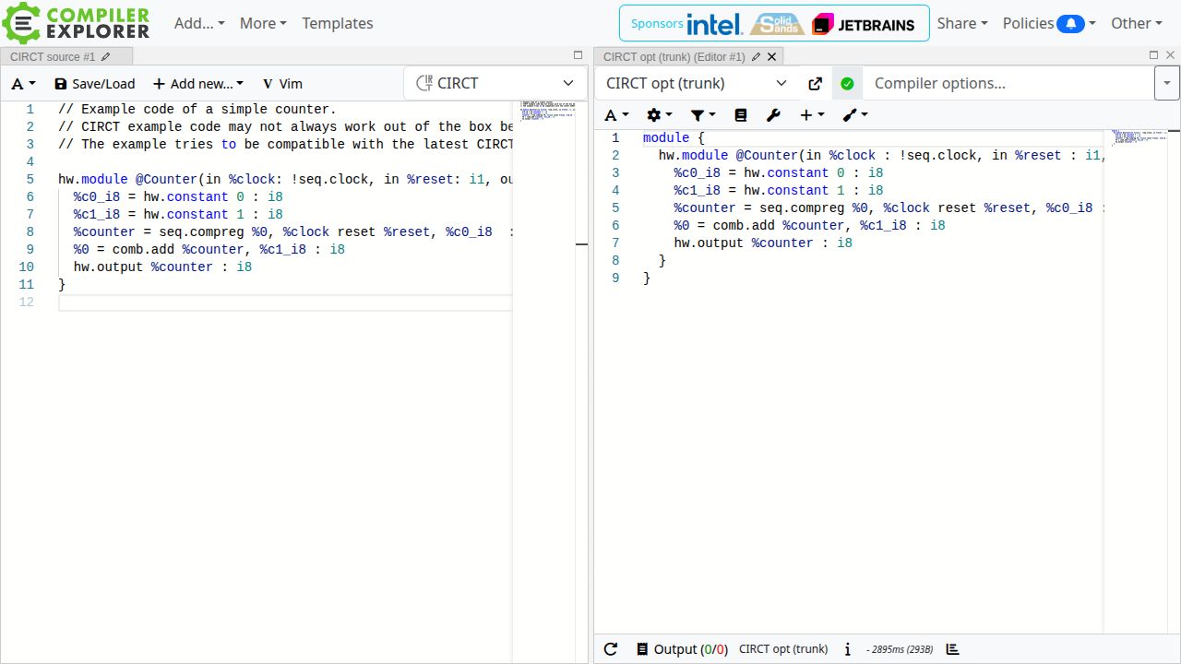The image size is (1181, 664).
Task: Click the overrides wrench icon
Action: (x=773, y=115)
